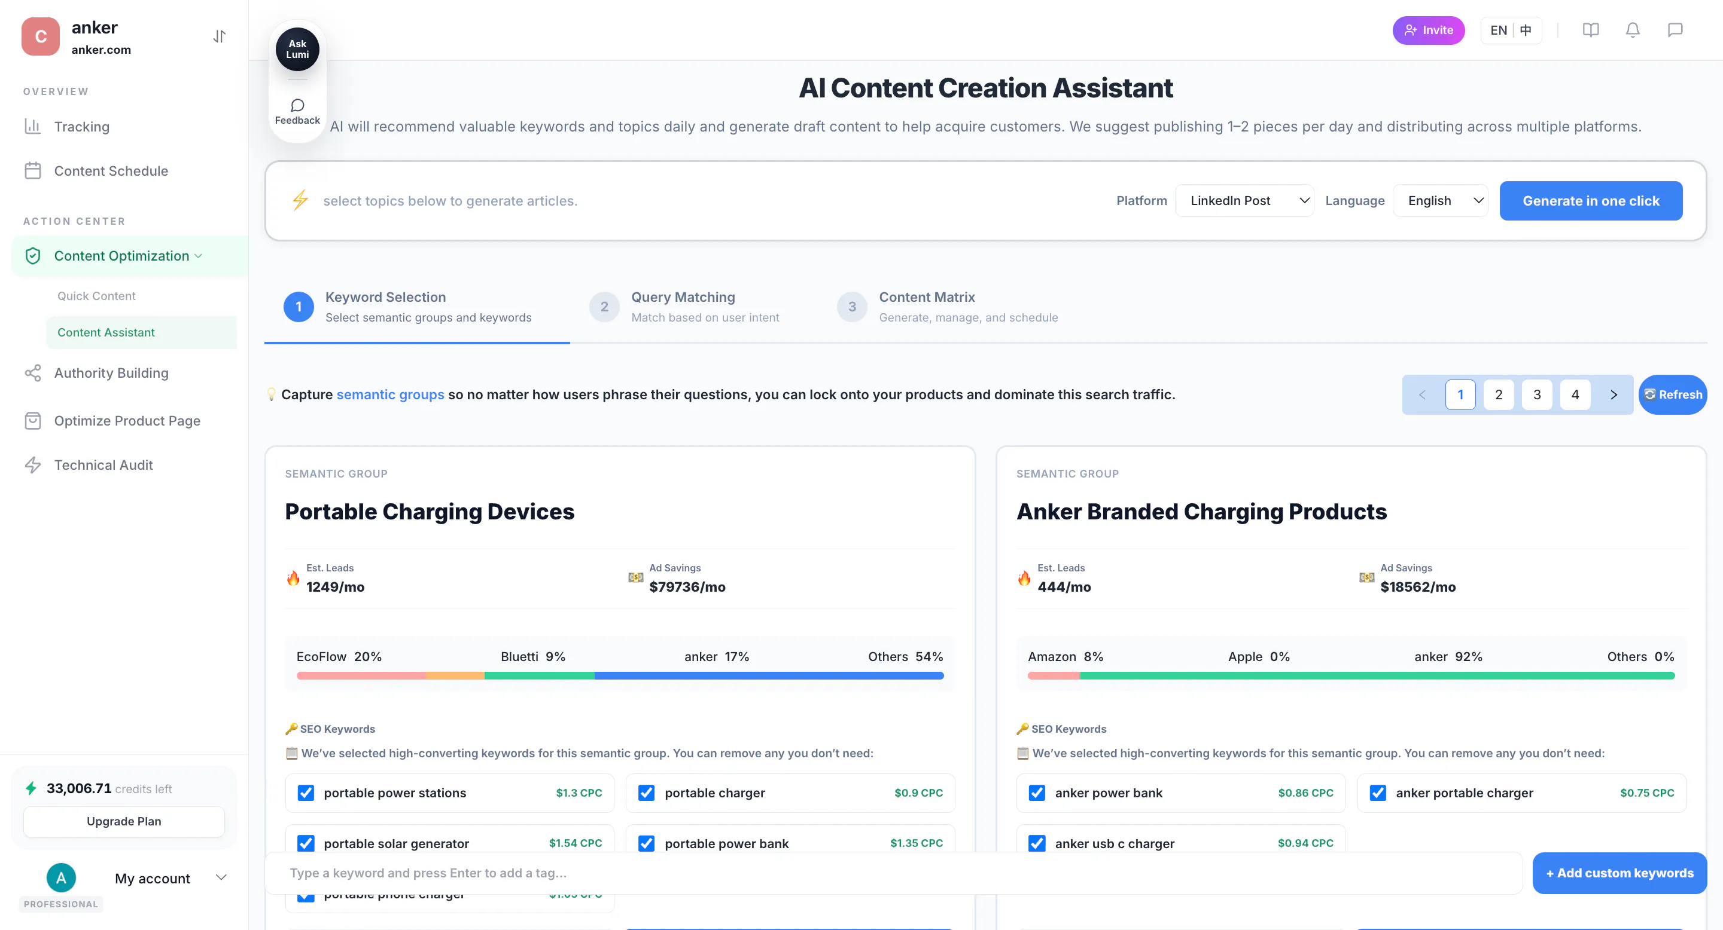Image resolution: width=1723 pixels, height=930 pixels.
Task: Open the Language English dropdown
Action: pyautogui.click(x=1440, y=200)
